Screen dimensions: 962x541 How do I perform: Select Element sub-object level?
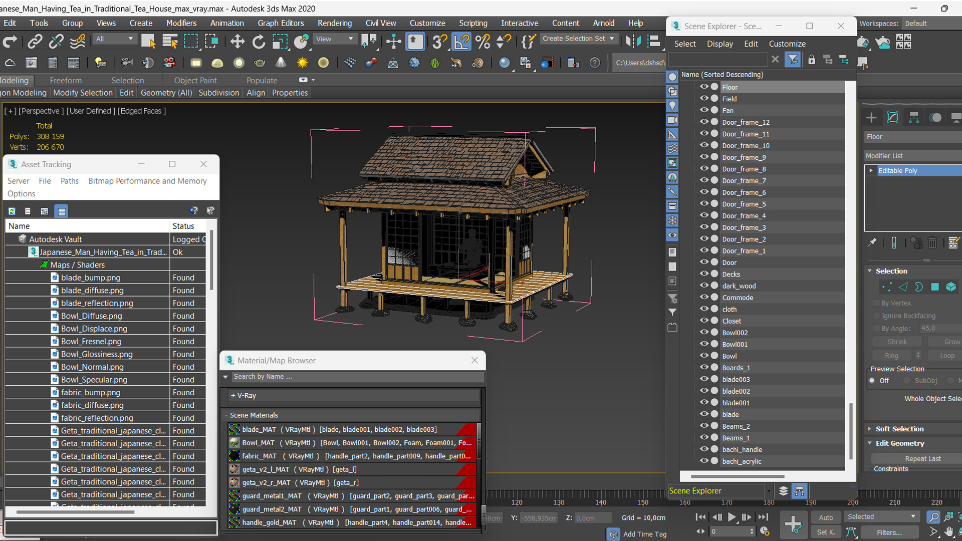click(951, 287)
